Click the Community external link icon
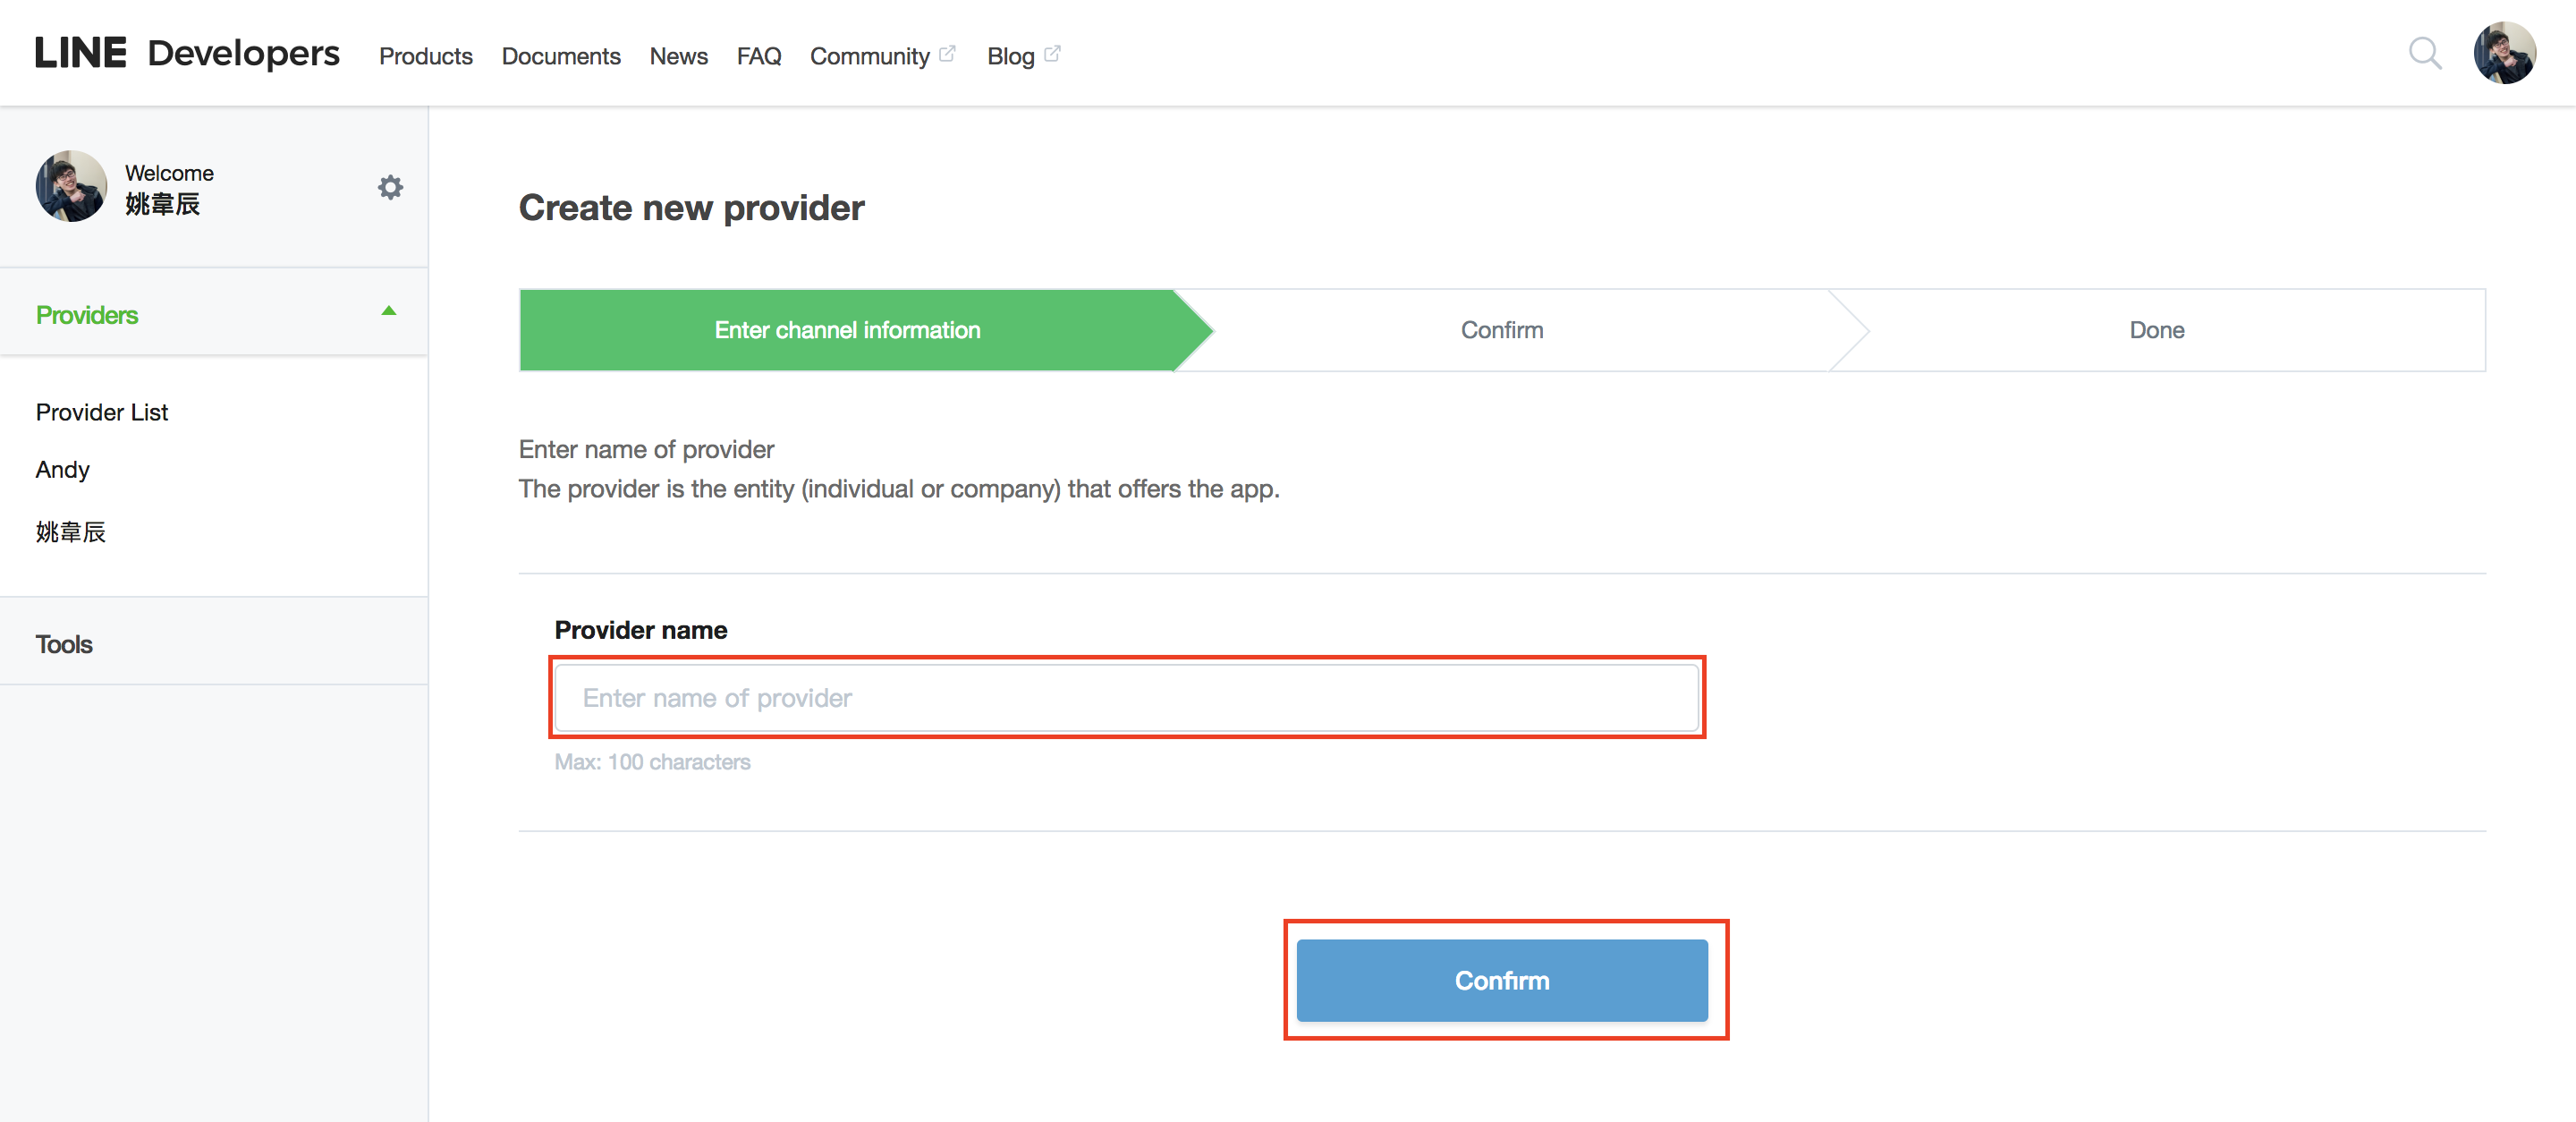The width and height of the screenshot is (2576, 1122). [948, 53]
